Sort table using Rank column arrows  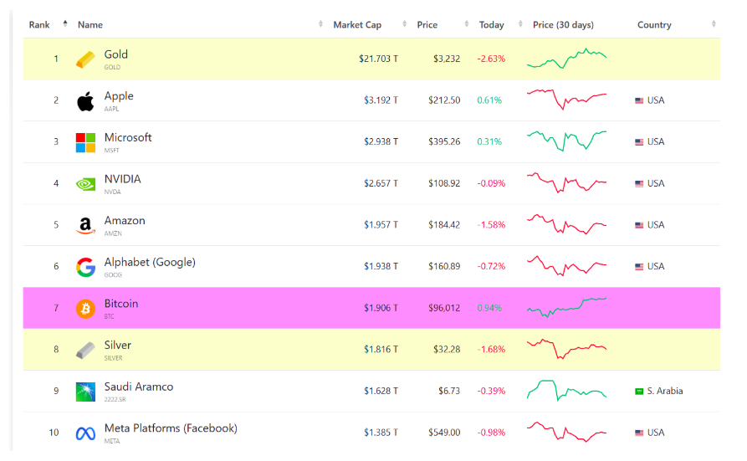[x=64, y=23]
